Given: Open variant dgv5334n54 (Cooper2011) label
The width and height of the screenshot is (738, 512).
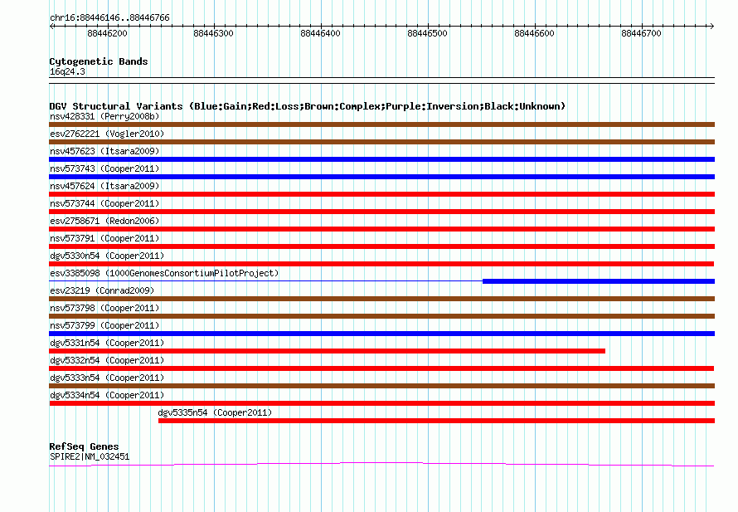Looking at the screenshot, I should (107, 395).
